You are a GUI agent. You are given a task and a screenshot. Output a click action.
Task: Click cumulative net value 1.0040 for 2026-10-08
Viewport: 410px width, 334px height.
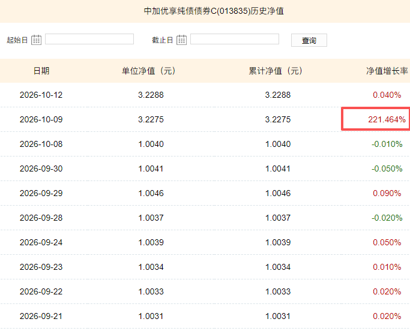pos(278,144)
